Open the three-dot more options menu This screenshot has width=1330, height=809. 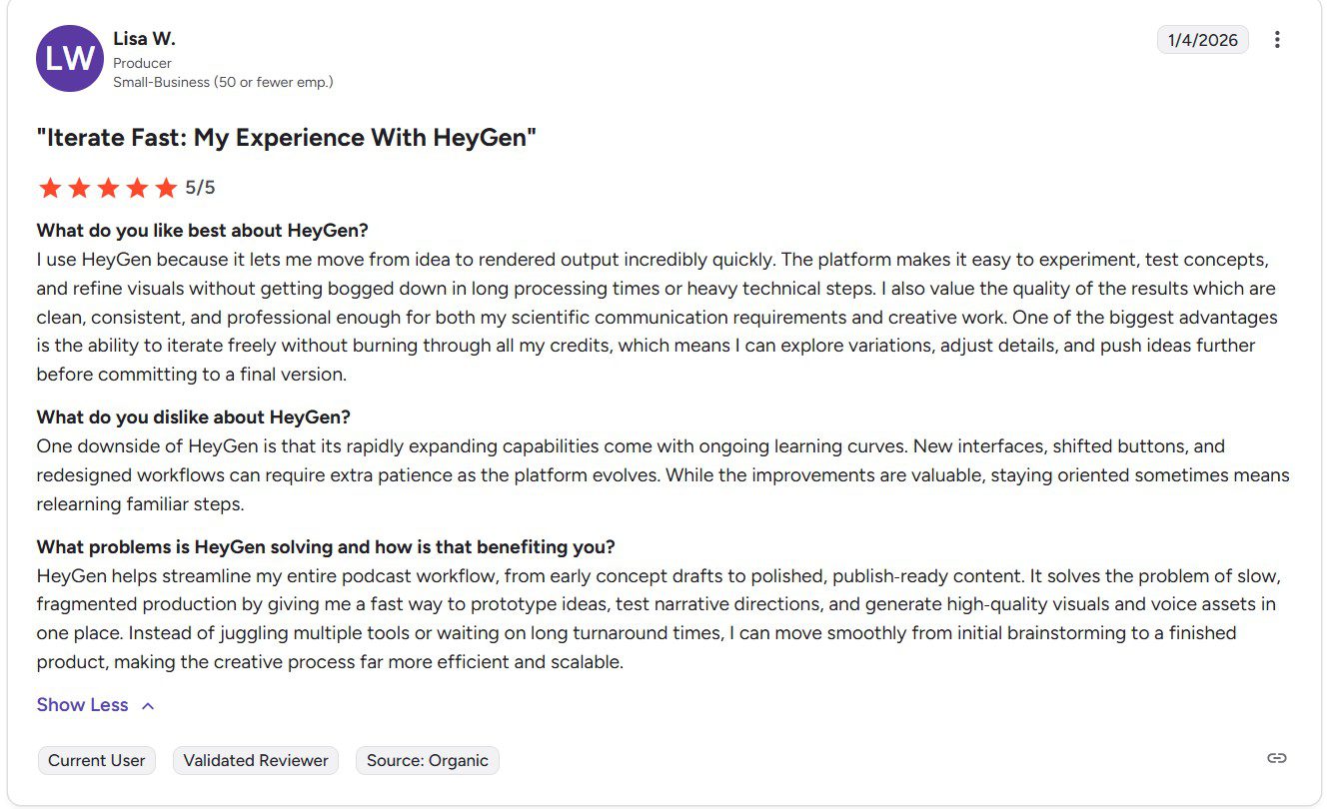1277,40
